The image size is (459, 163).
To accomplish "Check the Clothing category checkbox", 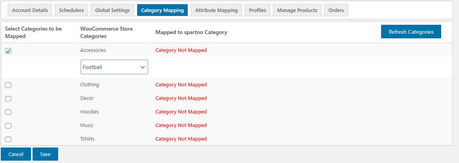I will click(8, 85).
